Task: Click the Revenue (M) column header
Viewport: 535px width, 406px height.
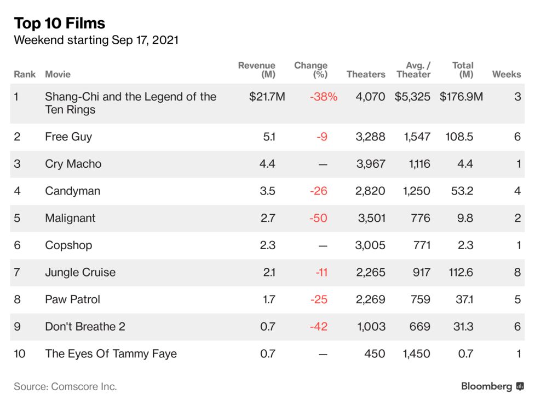Action: [x=257, y=70]
